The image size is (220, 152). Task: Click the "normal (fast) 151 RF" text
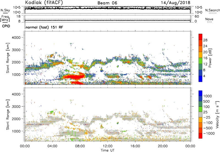[x=44, y=27]
